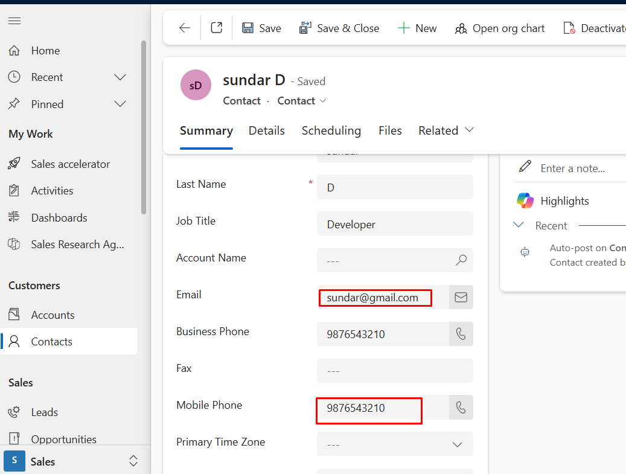This screenshot has width=626, height=474.
Task: Expand the Pinned section chevron
Action: (120, 104)
